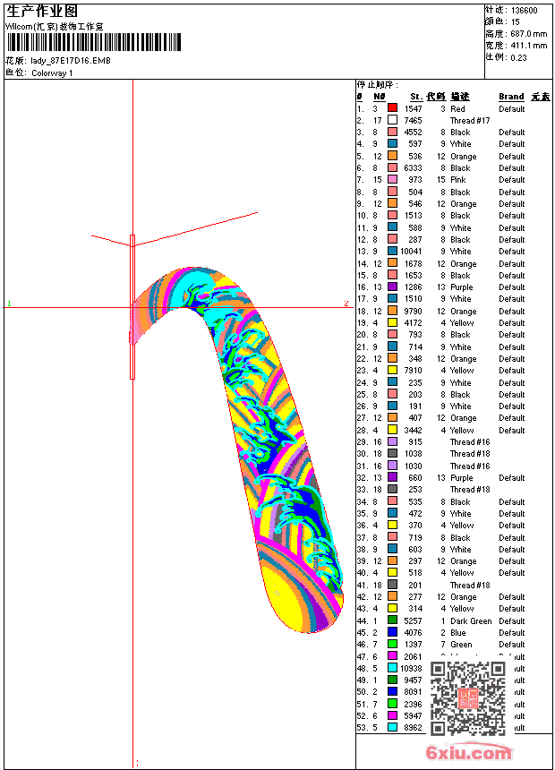Click the 'Blue' description in row 45

457,632
